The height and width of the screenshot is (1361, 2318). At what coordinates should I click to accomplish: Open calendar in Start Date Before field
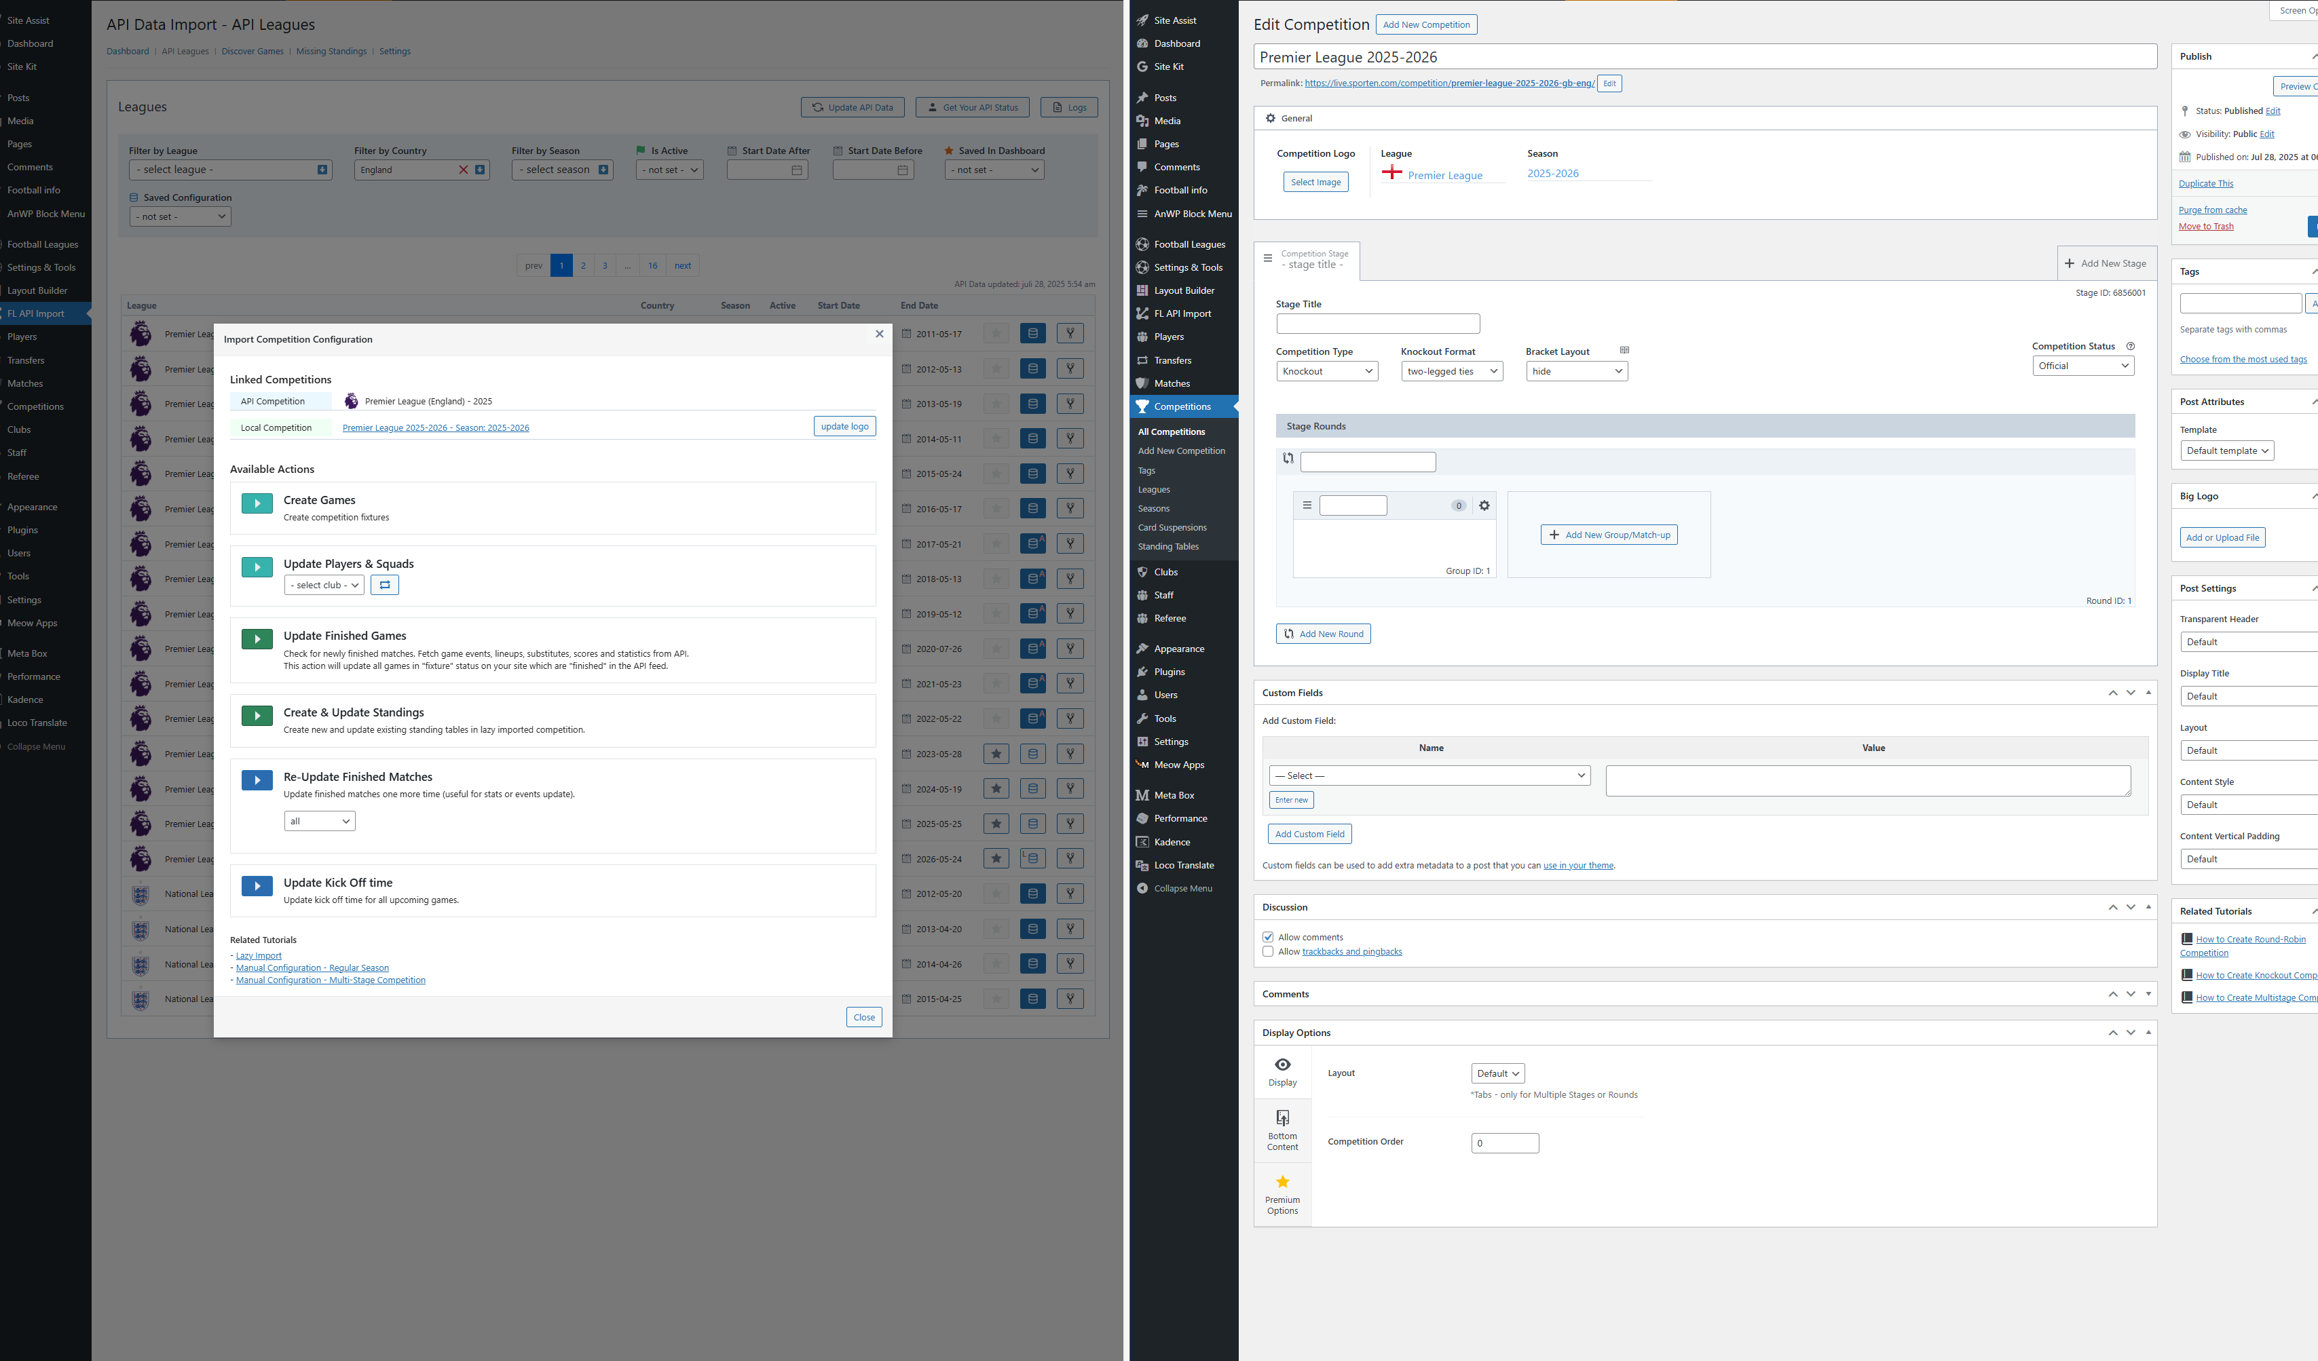(x=902, y=170)
